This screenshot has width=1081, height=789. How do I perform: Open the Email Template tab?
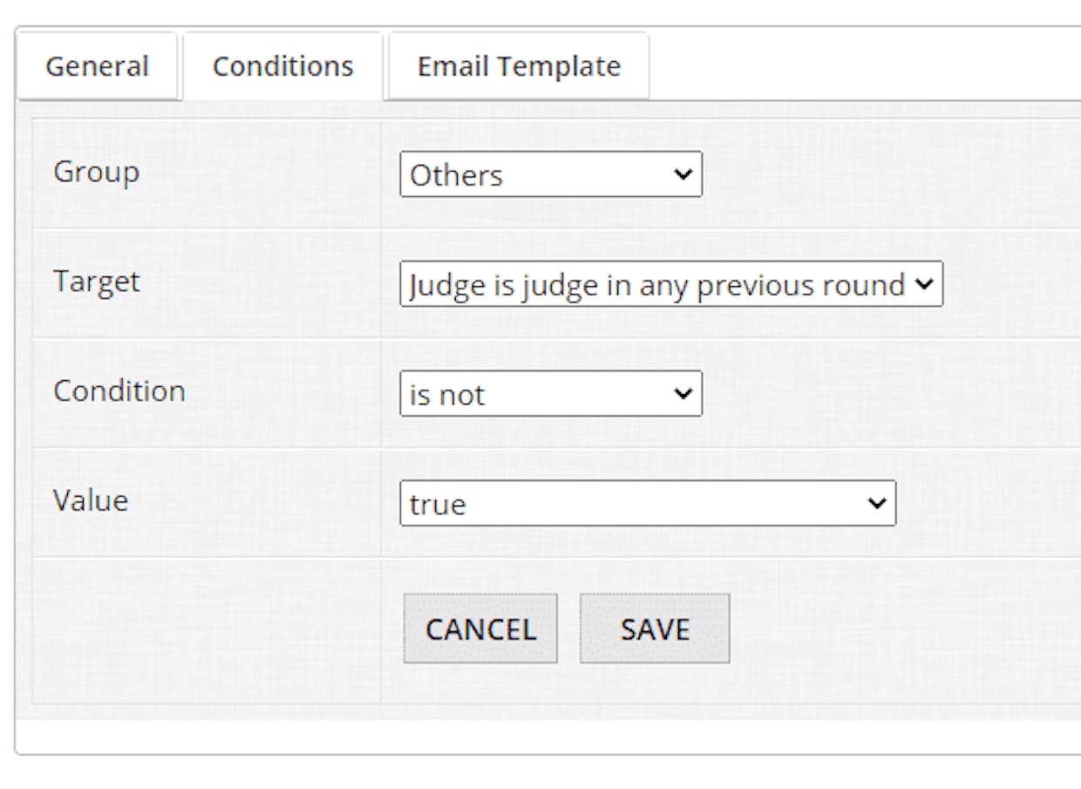tap(519, 66)
